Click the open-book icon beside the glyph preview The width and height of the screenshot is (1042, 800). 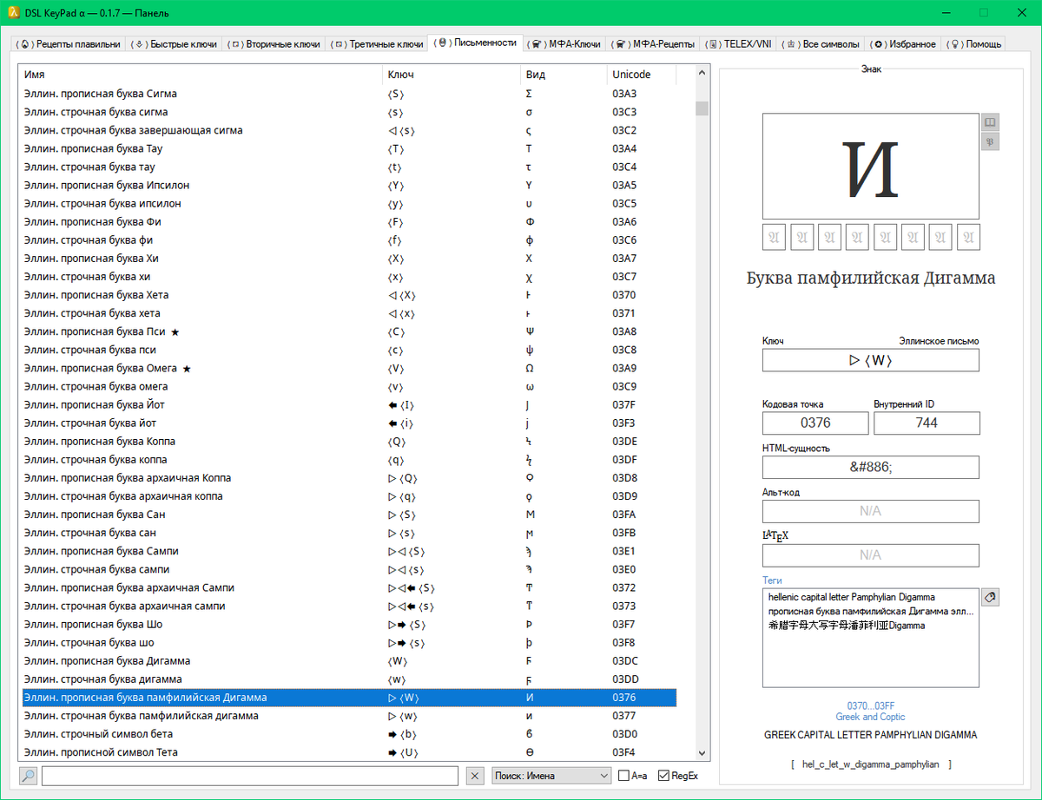990,122
